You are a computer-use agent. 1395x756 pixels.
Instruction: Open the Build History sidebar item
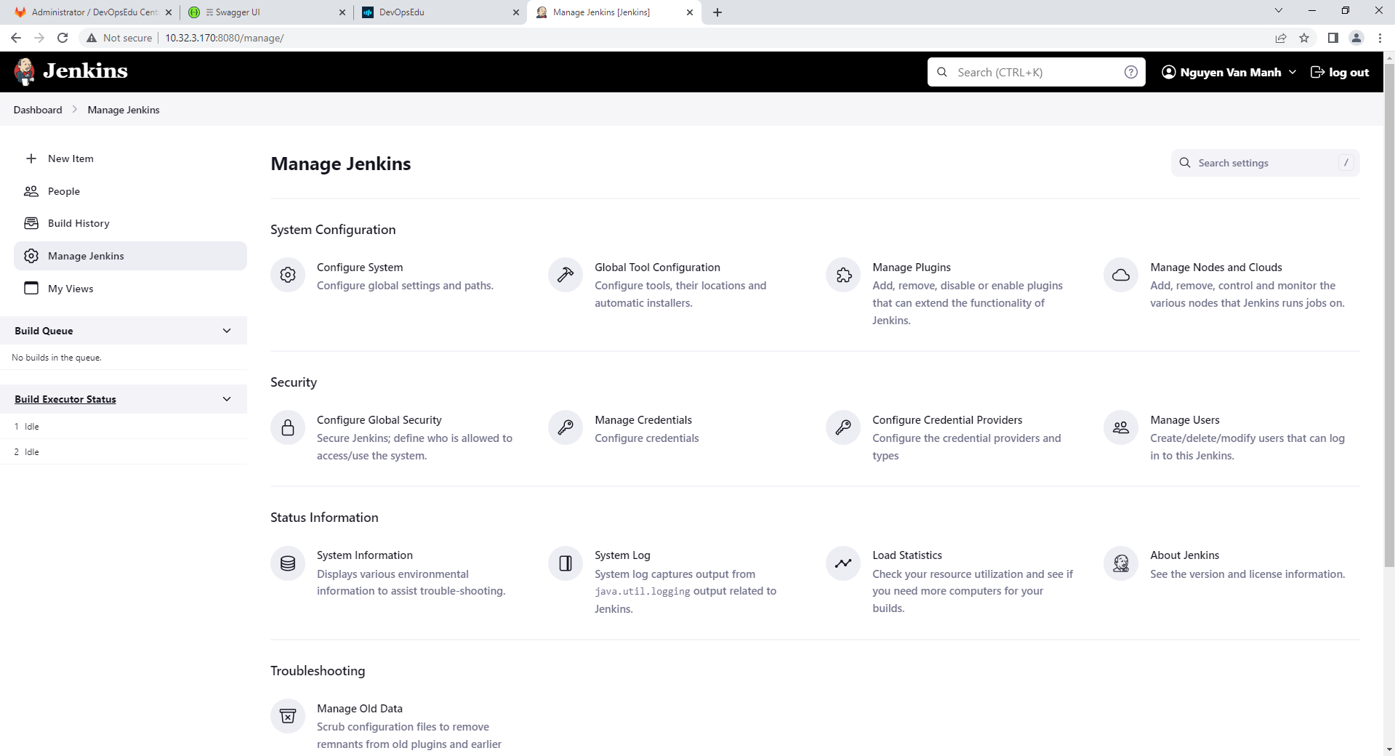click(79, 223)
